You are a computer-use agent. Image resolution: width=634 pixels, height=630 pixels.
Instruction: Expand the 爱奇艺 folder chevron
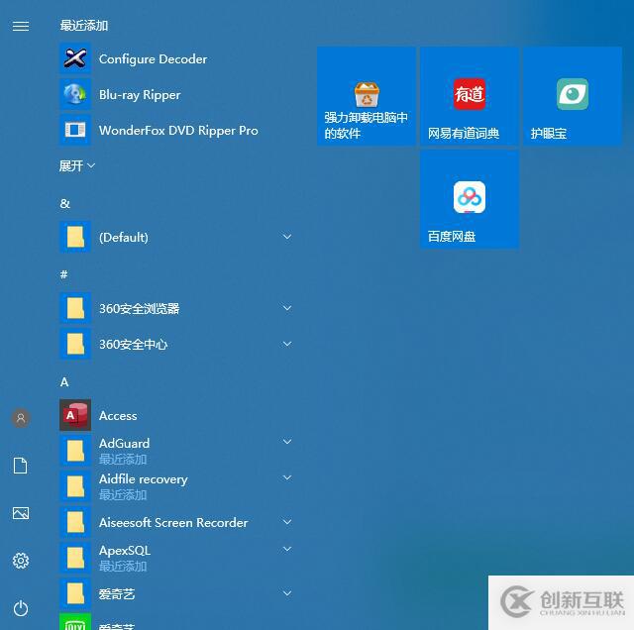point(287,593)
